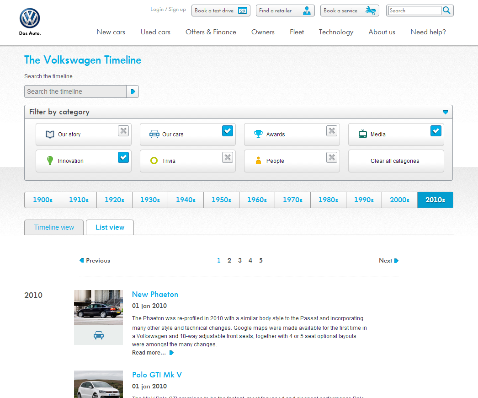
Task: Open the New cars menu
Action: [111, 32]
